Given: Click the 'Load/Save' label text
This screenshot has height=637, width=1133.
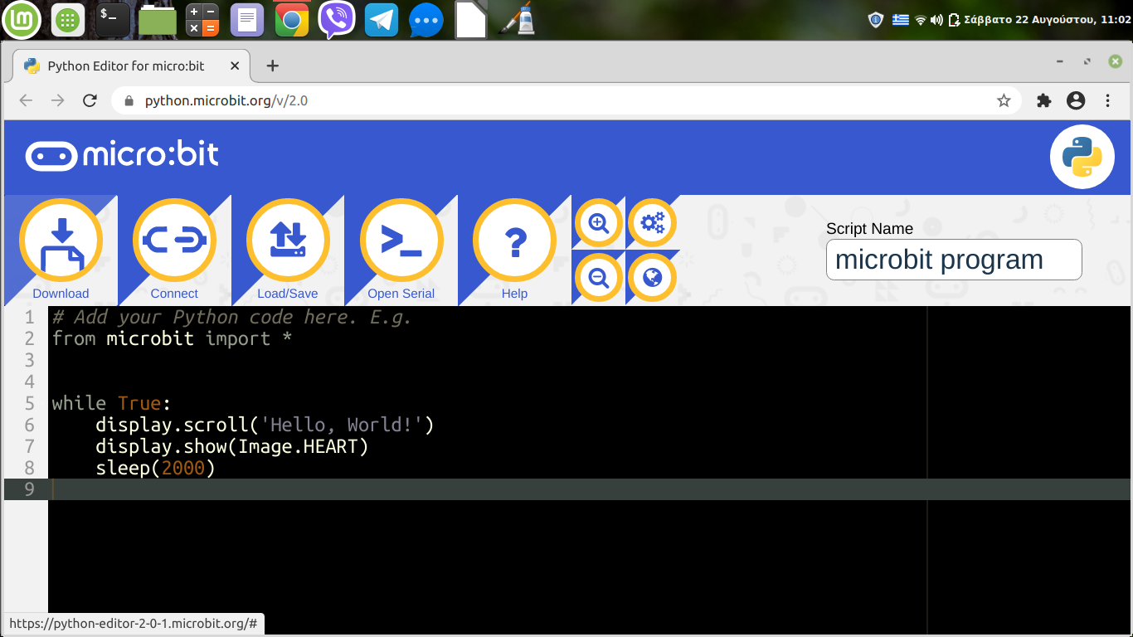Looking at the screenshot, I should point(288,294).
